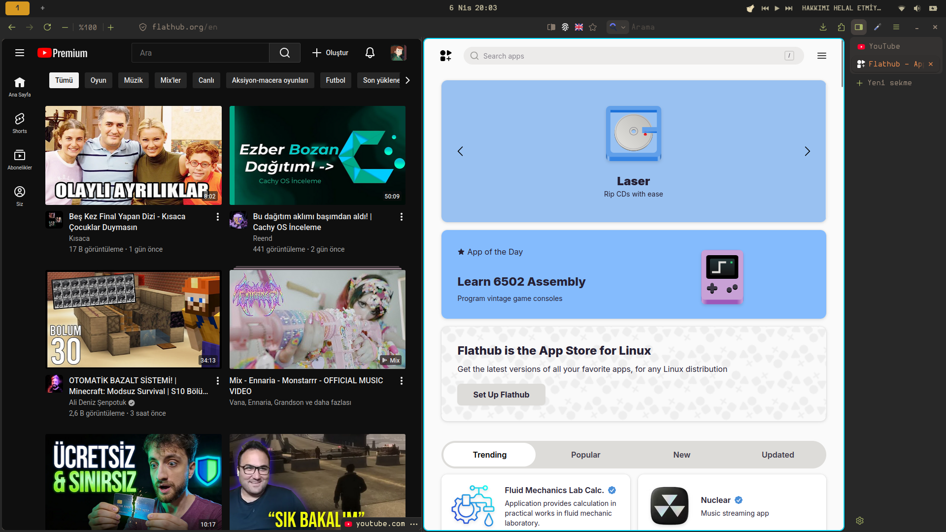946x532 pixels.
Task: Click the Set Up Flathub button
Action: pos(501,395)
